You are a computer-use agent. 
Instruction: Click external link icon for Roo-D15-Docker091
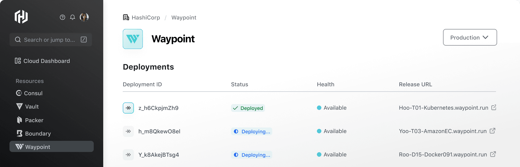point(493,154)
